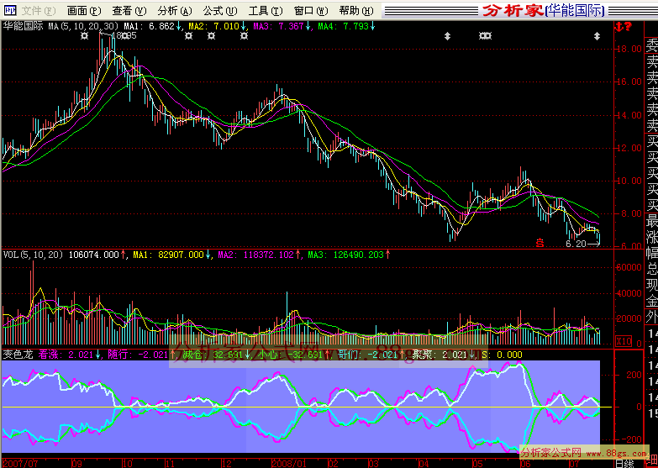
Task: Click the 华能国际 stock name label
Action: 23,26
